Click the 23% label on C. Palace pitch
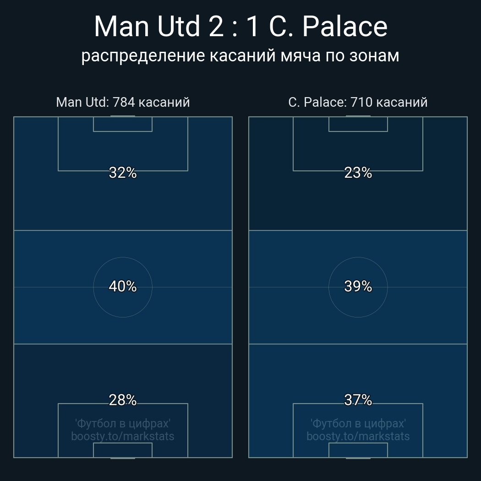481x481 pixels. point(358,173)
